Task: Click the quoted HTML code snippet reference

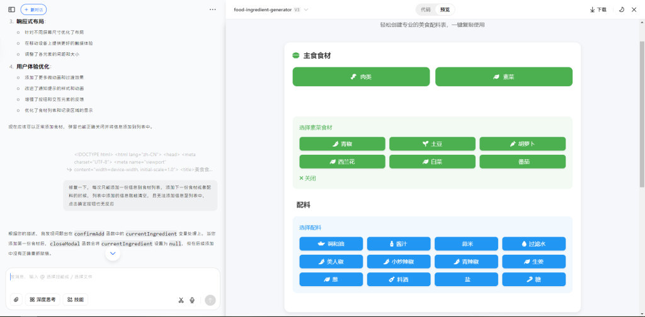Action: pyautogui.click(x=140, y=162)
